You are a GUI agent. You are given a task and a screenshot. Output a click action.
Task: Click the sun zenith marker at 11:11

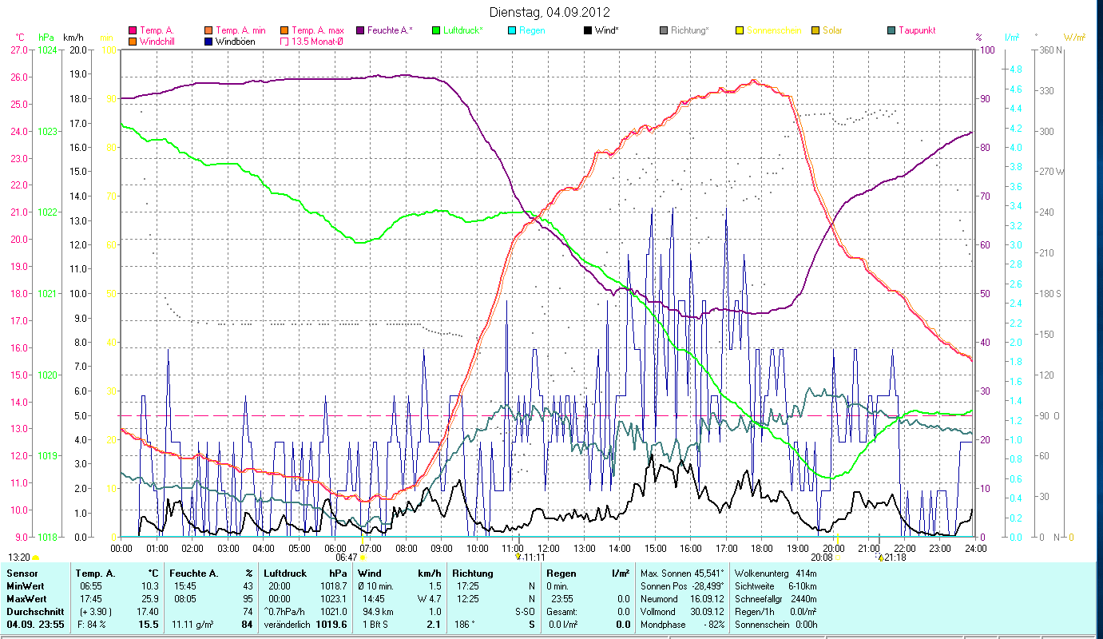(518, 557)
